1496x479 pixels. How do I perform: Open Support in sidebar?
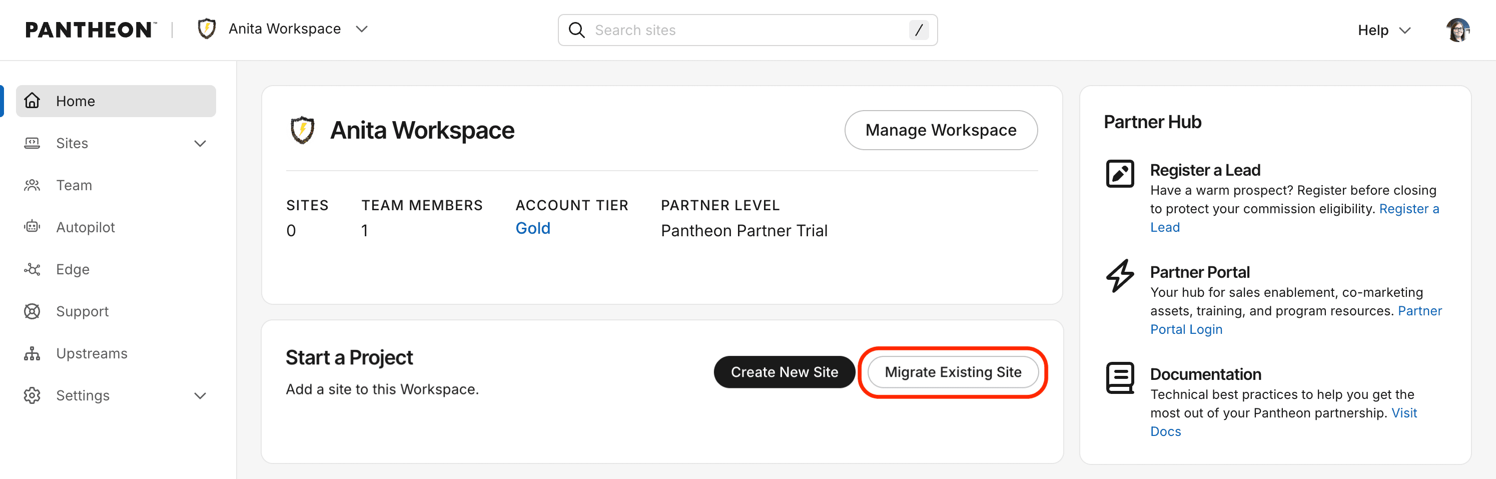tap(116, 311)
